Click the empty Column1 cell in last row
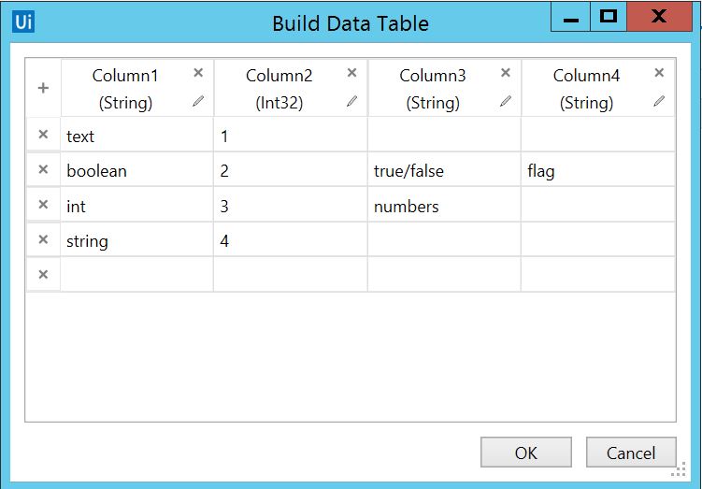The image size is (702, 489). (137, 275)
